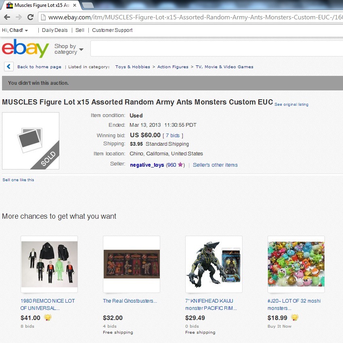Click the browser back arrow
The width and height of the screenshot is (343, 343).
[x=7, y=17]
